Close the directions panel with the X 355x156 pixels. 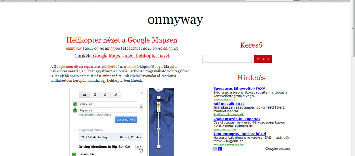tap(142, 93)
